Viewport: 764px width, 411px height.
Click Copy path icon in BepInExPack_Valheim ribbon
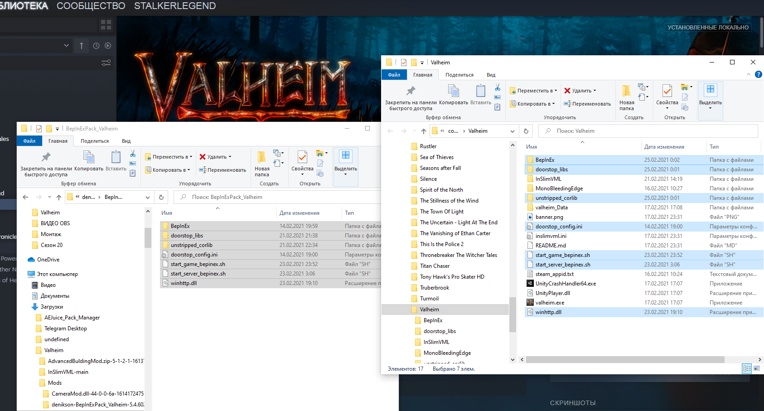[133, 164]
